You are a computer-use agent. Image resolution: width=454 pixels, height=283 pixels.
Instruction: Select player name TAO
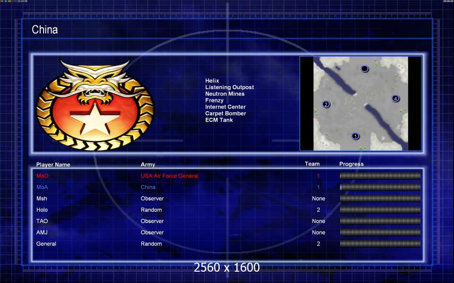tap(42, 221)
